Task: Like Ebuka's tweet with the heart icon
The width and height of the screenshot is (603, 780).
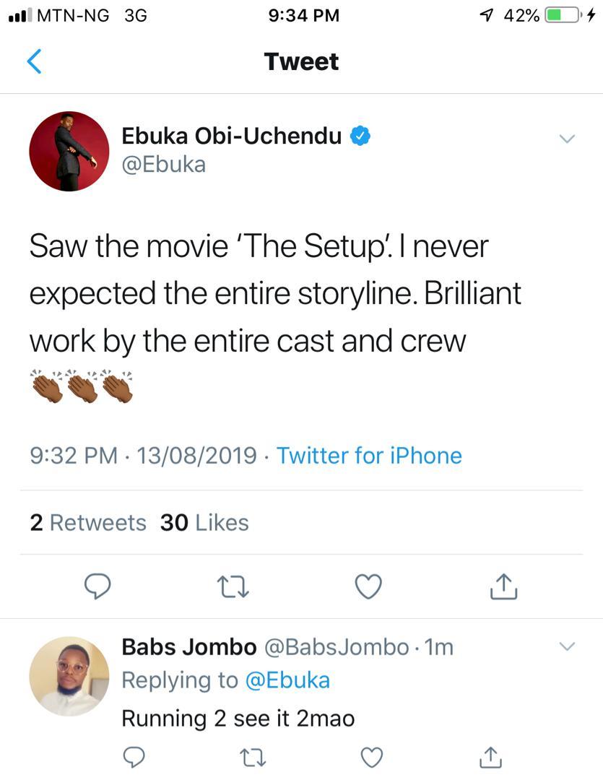Action: pyautogui.click(x=368, y=587)
